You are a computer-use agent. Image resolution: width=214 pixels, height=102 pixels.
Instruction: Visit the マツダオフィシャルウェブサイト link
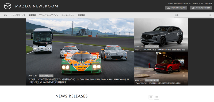[x=179, y=3]
